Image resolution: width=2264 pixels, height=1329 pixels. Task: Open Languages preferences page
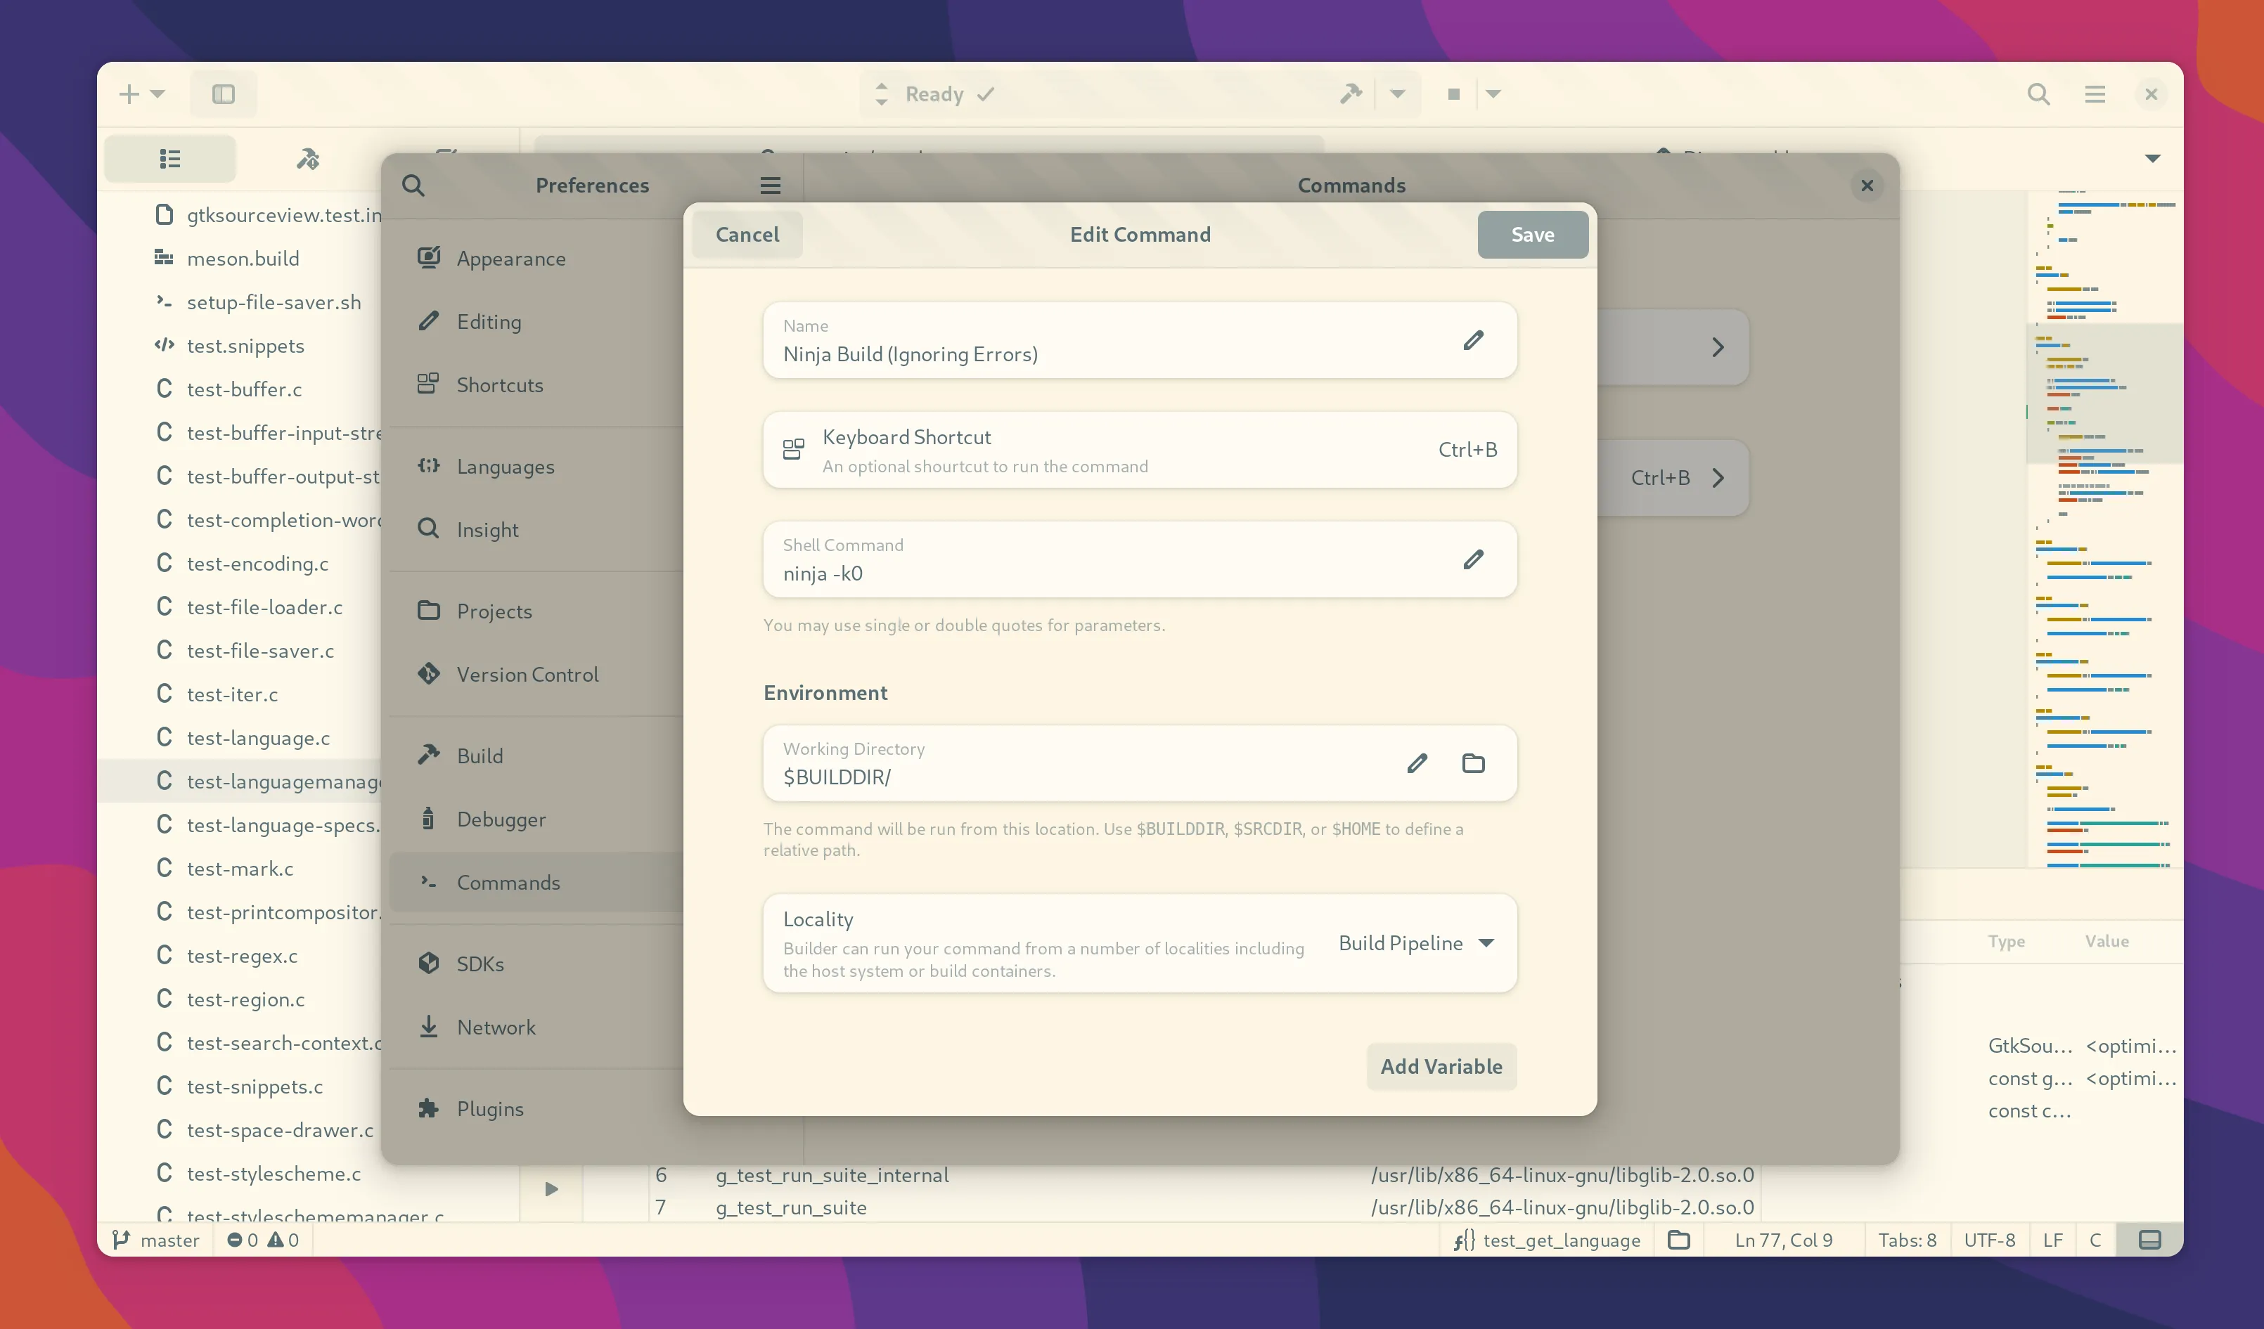click(x=536, y=466)
